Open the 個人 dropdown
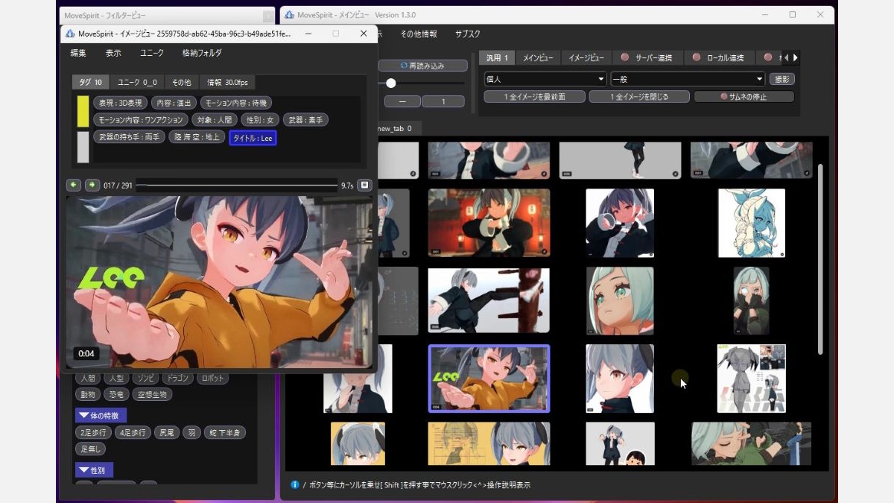The image size is (894, 503). pyautogui.click(x=545, y=79)
